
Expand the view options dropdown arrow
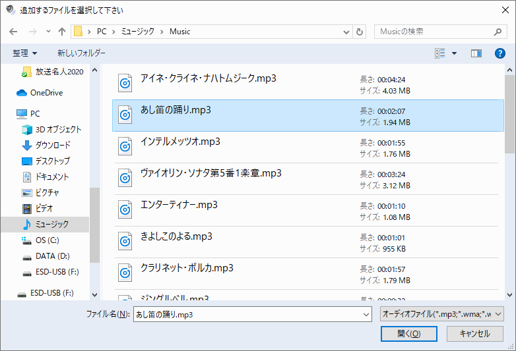[454, 53]
